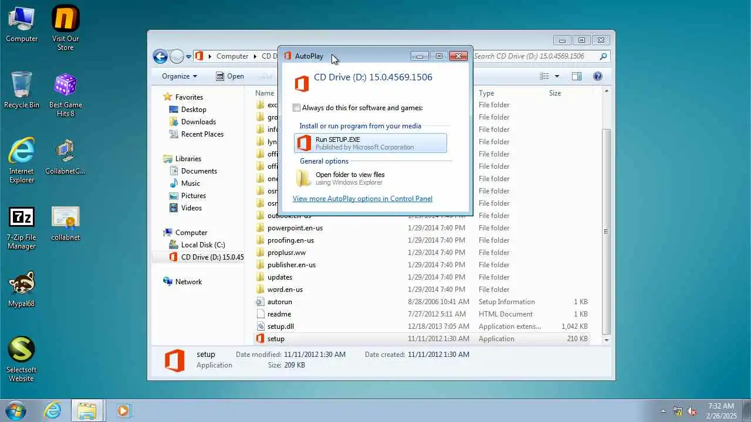Image resolution: width=751 pixels, height=422 pixels.
Task: Toggle the Explorer preview pane button
Action: [577, 76]
